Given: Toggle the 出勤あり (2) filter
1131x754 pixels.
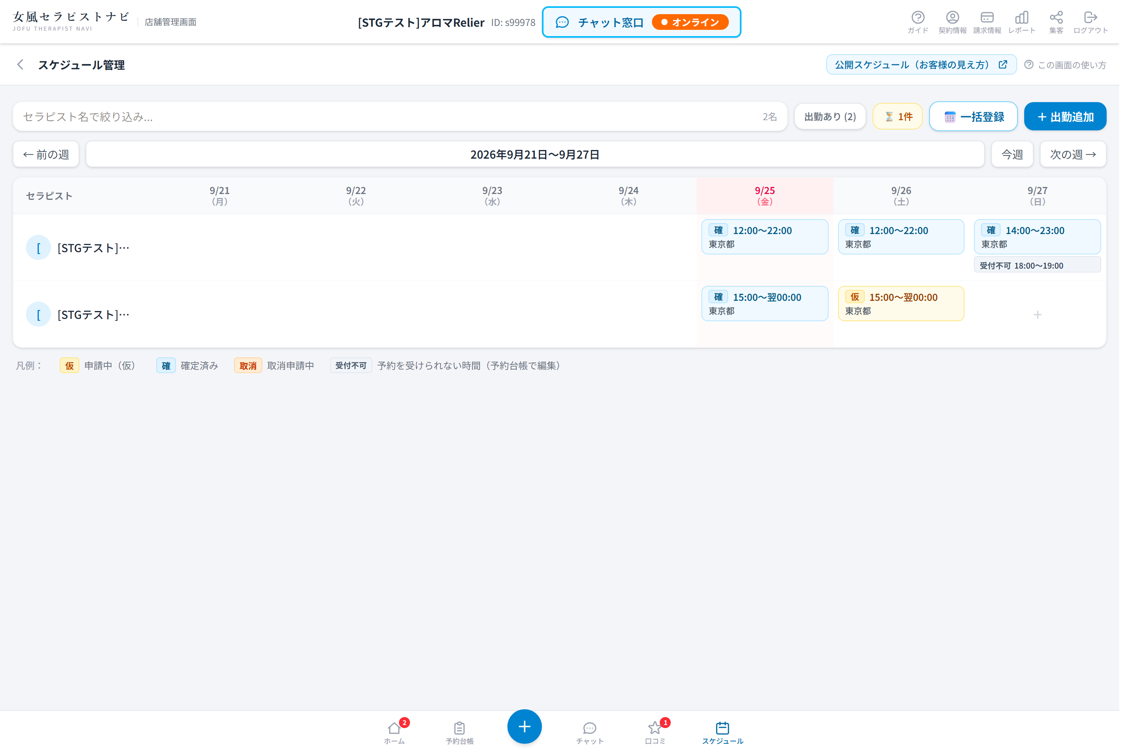Looking at the screenshot, I should (x=839, y=117).
